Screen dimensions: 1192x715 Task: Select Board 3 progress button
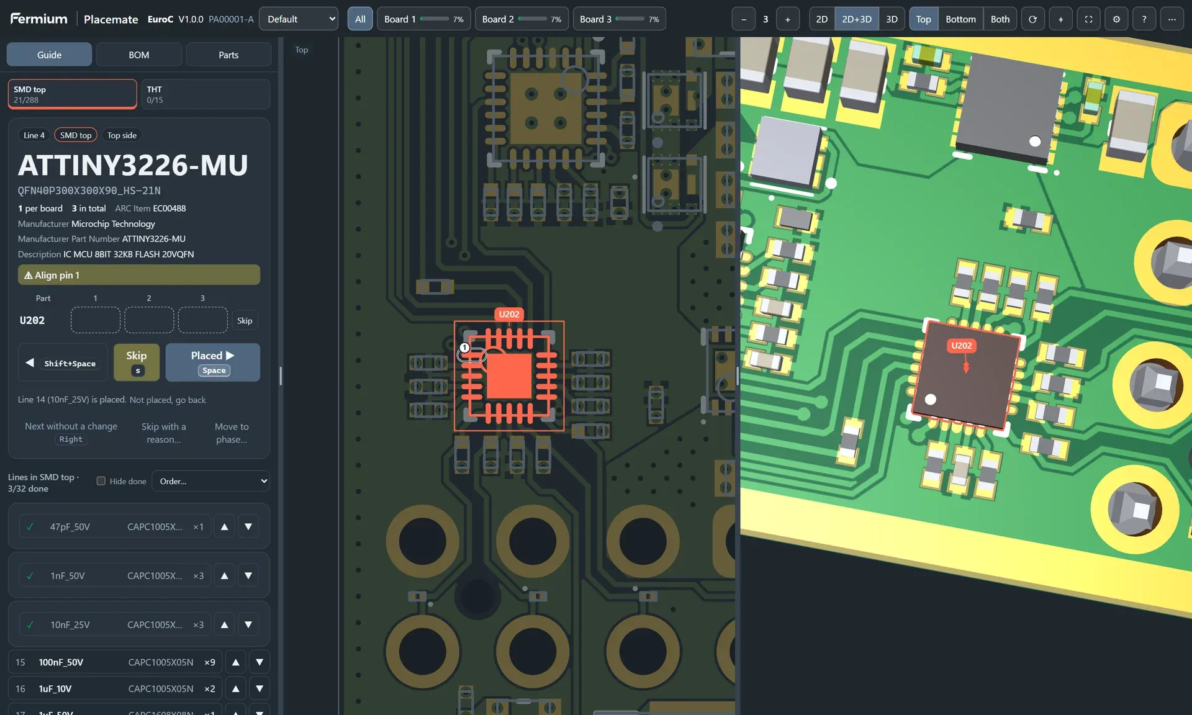click(620, 19)
